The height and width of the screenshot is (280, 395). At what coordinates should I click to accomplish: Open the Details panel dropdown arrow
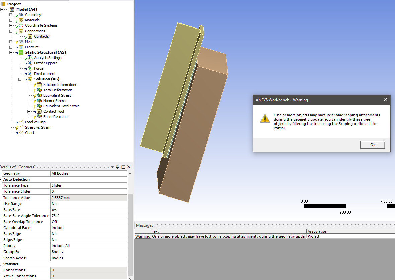click(112, 167)
